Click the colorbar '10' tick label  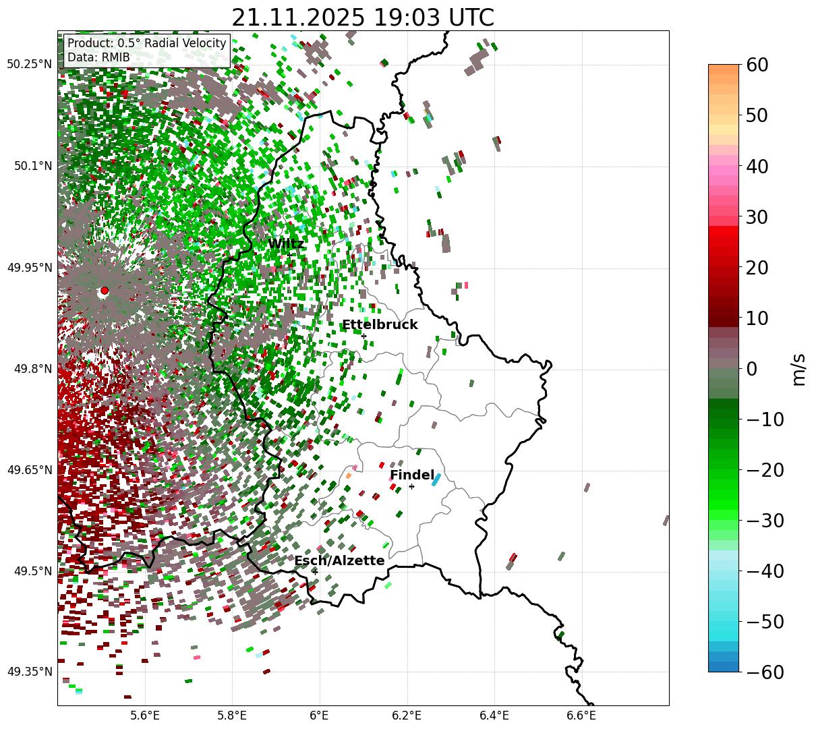point(756,318)
